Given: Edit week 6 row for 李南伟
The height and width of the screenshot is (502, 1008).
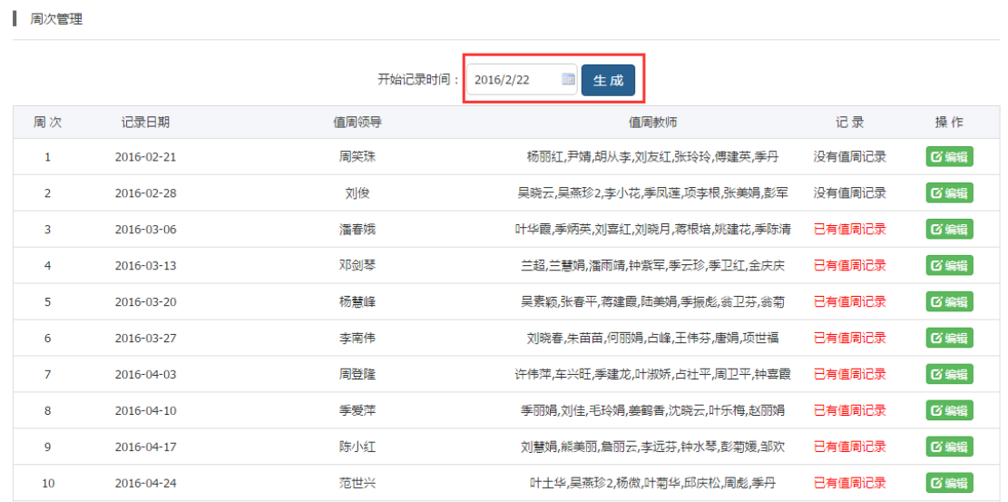Looking at the screenshot, I should coord(949,338).
